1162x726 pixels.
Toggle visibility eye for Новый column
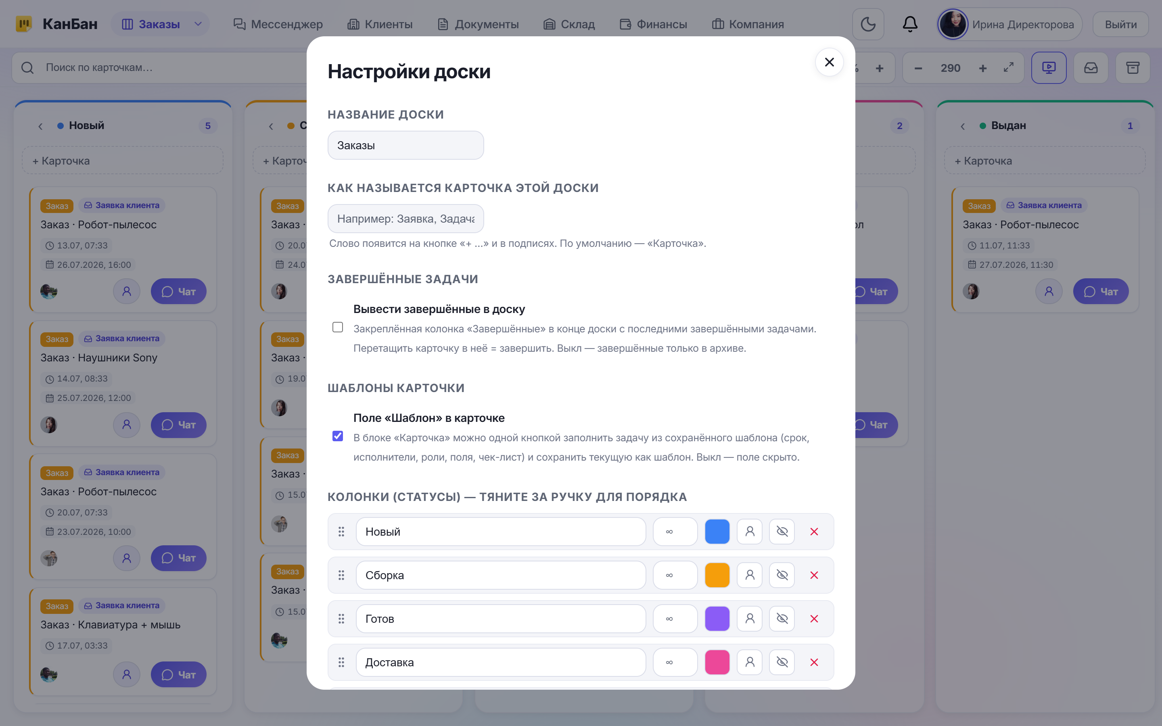pyautogui.click(x=782, y=532)
